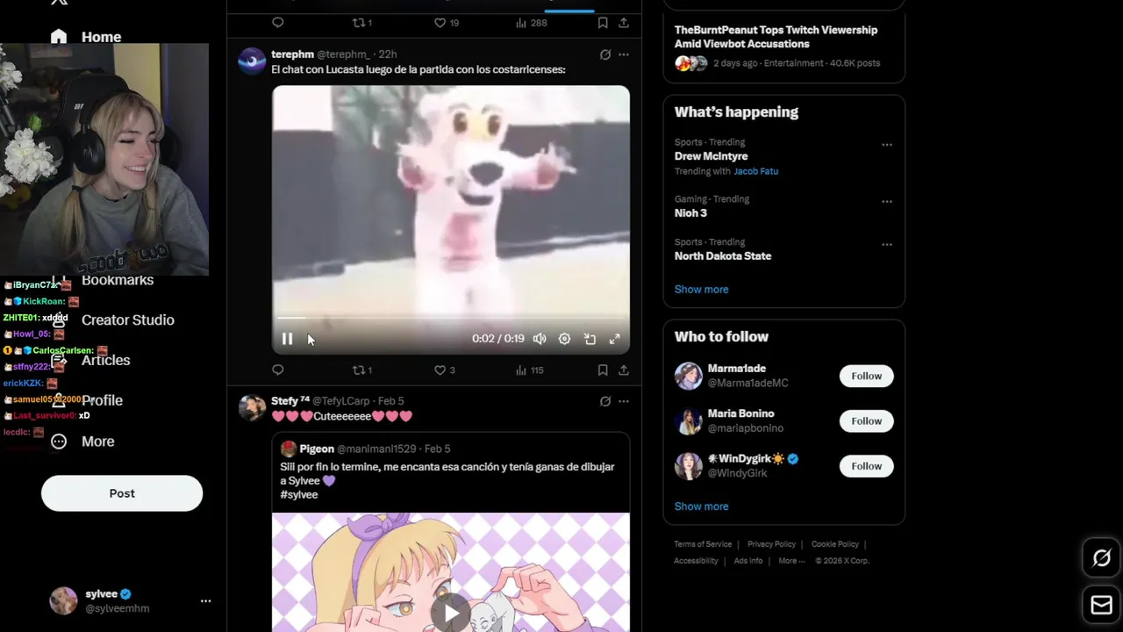The width and height of the screenshot is (1123, 632).
Task: Like terephm's post with 3 likes
Action: (446, 370)
